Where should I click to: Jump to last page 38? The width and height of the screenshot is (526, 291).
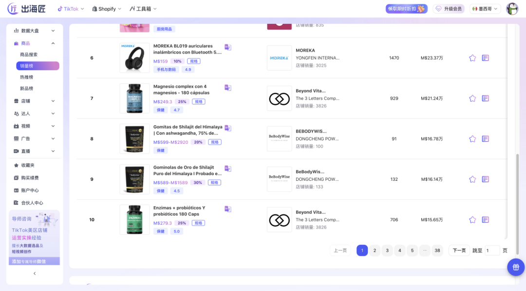(x=437, y=251)
